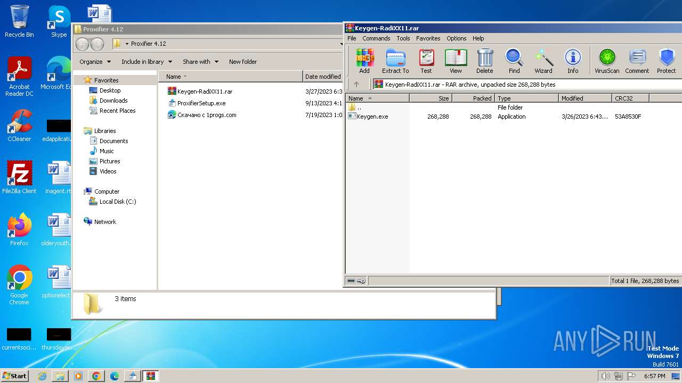
Task: Show archive Info in WinRAR
Action: coord(573,61)
